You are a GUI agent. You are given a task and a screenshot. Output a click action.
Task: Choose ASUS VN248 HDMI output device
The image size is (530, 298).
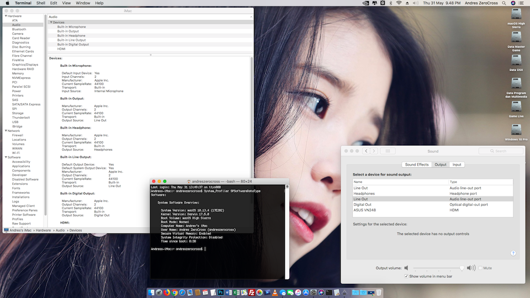point(364,210)
